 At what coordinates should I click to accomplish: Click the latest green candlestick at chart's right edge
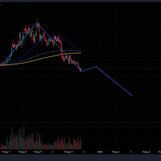click(x=81, y=69)
